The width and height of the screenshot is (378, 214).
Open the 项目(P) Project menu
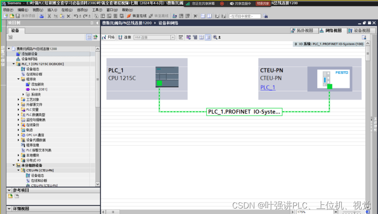pyautogui.click(x=8, y=10)
